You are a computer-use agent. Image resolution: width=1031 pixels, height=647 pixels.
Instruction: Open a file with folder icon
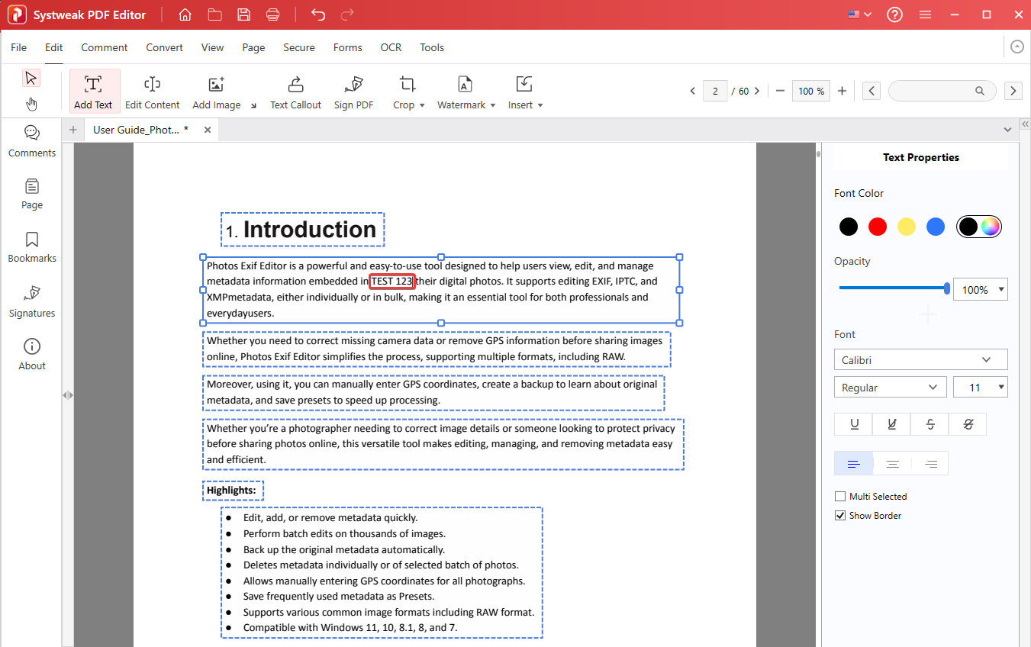point(214,14)
